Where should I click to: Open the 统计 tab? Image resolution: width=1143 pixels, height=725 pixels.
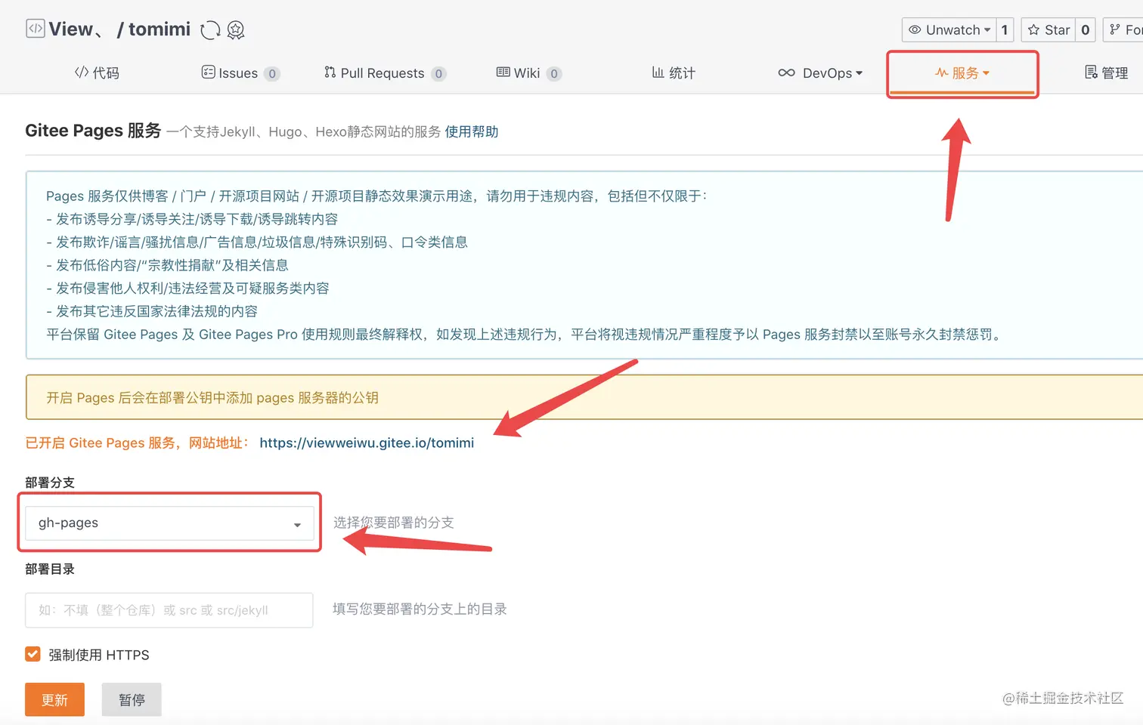(x=674, y=73)
